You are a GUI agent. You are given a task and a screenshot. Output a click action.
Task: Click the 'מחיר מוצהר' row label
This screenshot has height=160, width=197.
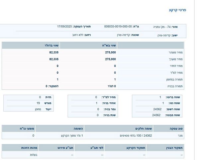click(x=176, y=52)
